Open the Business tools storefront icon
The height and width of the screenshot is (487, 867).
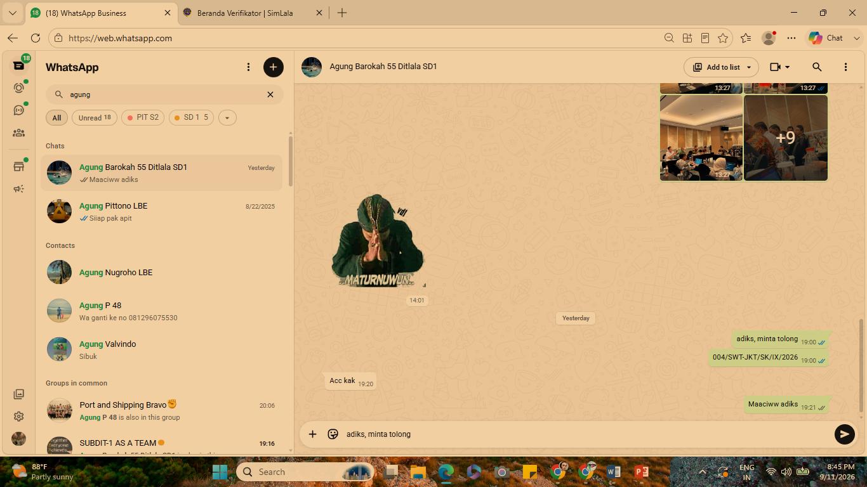(18, 167)
